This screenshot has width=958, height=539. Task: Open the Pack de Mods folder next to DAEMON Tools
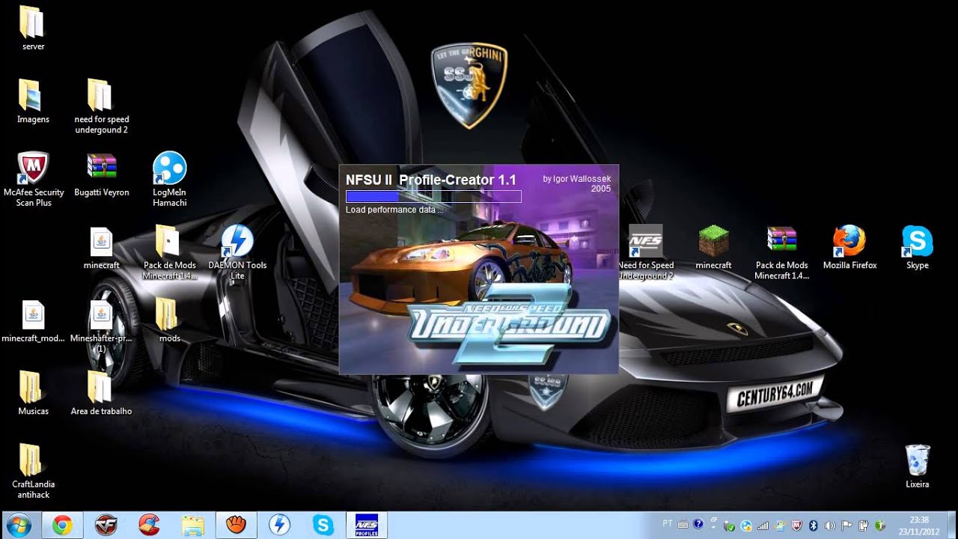point(169,252)
